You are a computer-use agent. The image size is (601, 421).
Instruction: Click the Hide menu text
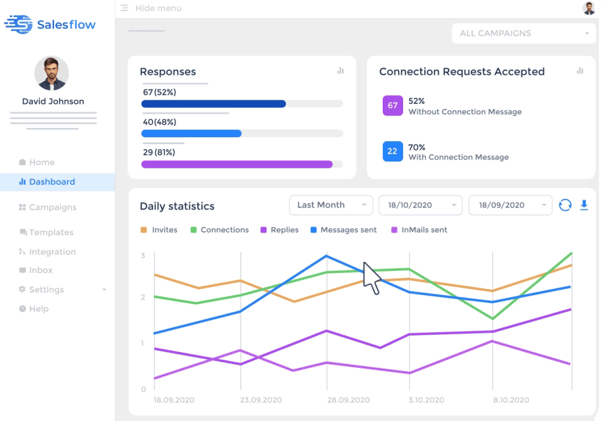[x=158, y=9]
